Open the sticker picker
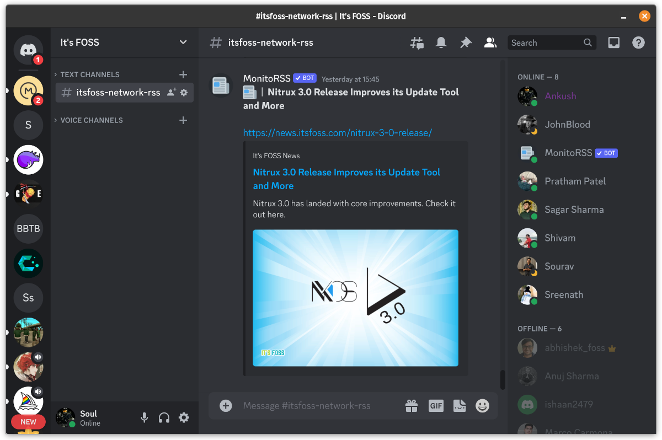The height and width of the screenshot is (440, 662). [x=459, y=406]
